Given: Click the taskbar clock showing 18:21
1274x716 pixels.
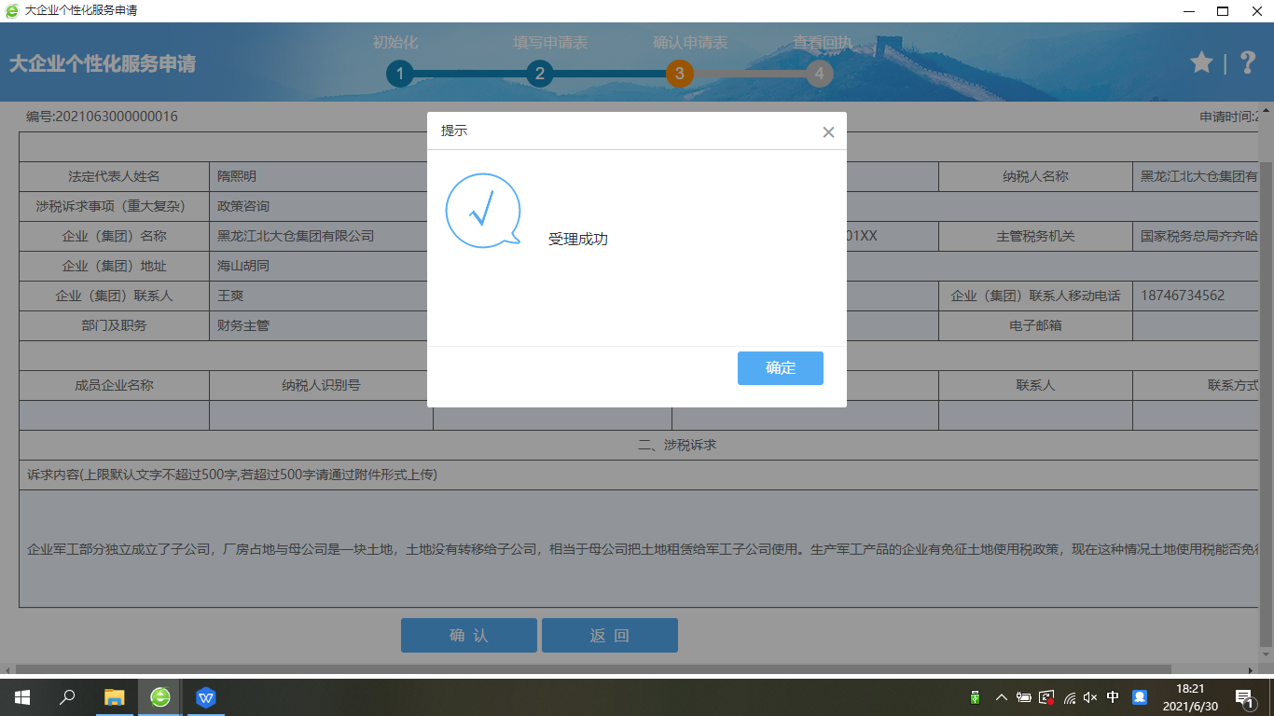Looking at the screenshot, I should (x=1191, y=697).
